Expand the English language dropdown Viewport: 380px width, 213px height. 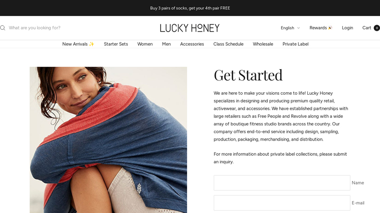click(x=290, y=28)
